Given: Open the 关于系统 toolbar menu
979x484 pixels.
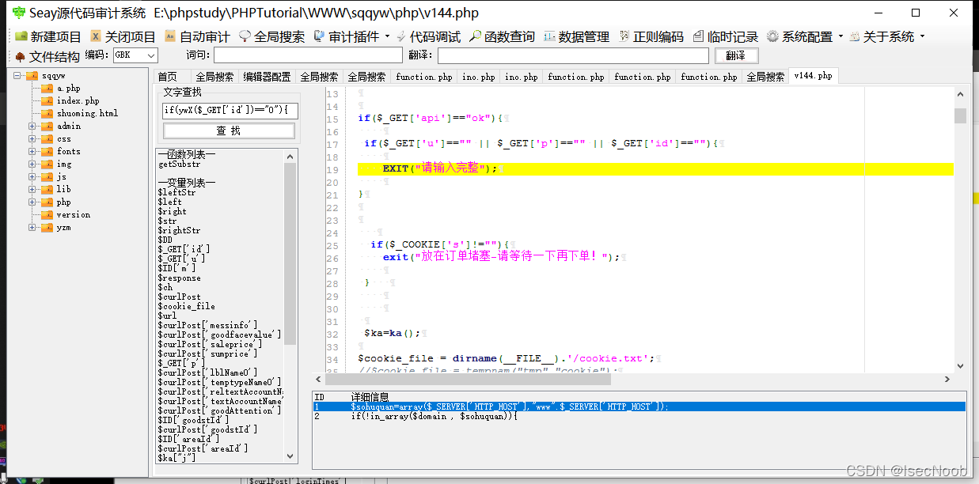Looking at the screenshot, I should point(886,37).
